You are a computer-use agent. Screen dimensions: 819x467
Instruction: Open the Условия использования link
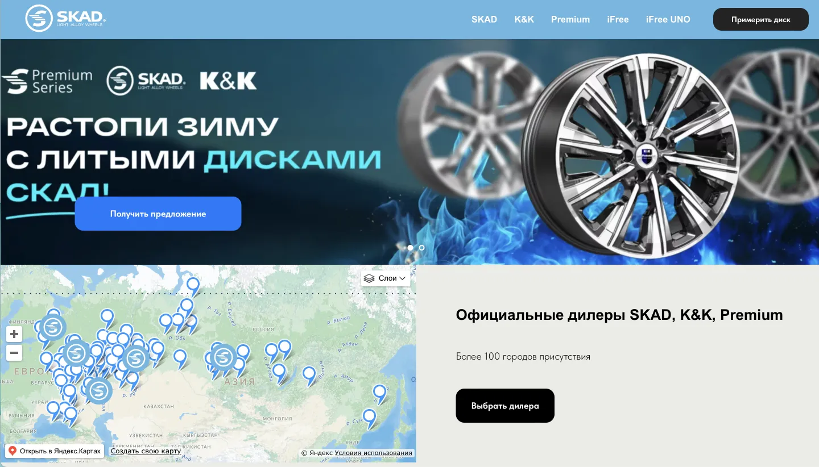tap(374, 453)
